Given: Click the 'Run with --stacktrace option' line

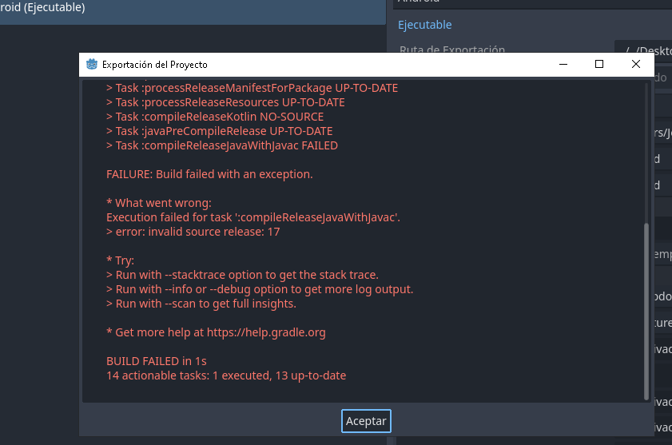Looking at the screenshot, I should [x=242, y=275].
